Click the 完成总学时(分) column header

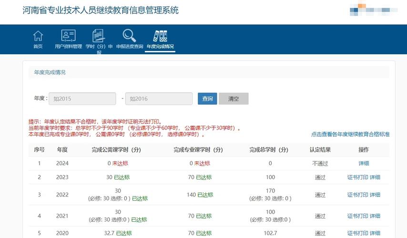pyautogui.click(x=269, y=150)
